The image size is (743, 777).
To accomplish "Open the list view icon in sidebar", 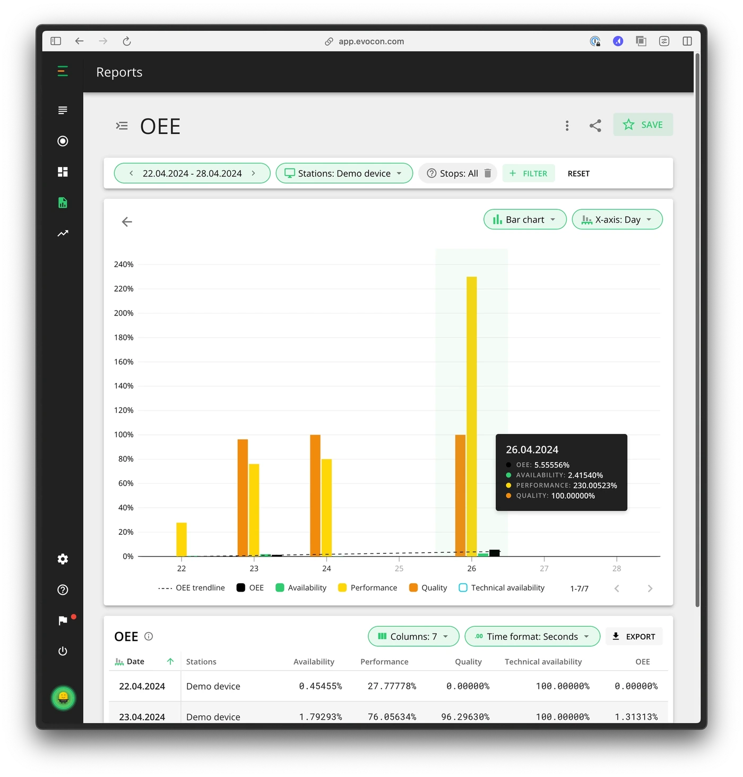I will tap(63, 110).
